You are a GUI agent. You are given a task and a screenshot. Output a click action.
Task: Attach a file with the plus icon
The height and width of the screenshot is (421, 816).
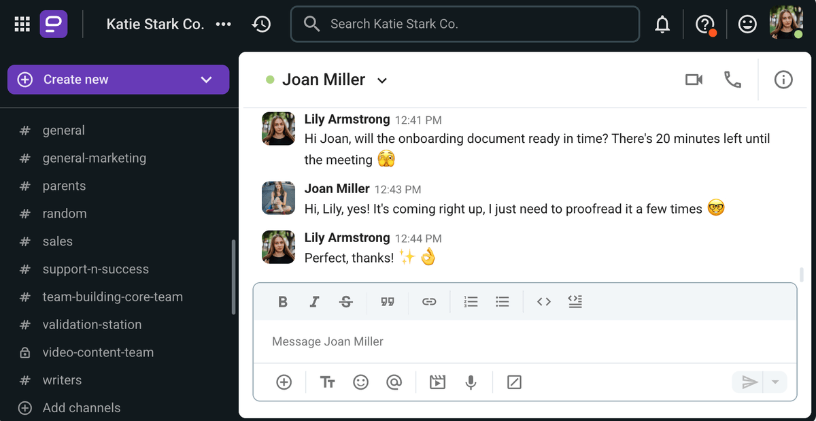coord(284,382)
